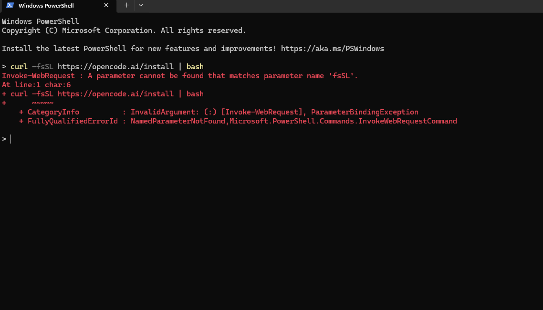Click the red '+ curl -fsSL' error echo line

coord(103,94)
